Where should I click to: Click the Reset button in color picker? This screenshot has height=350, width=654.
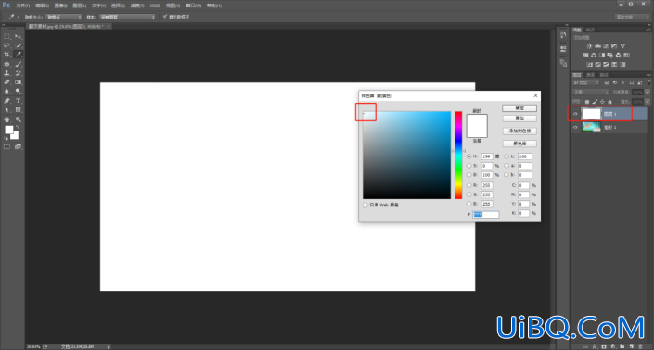coord(519,119)
